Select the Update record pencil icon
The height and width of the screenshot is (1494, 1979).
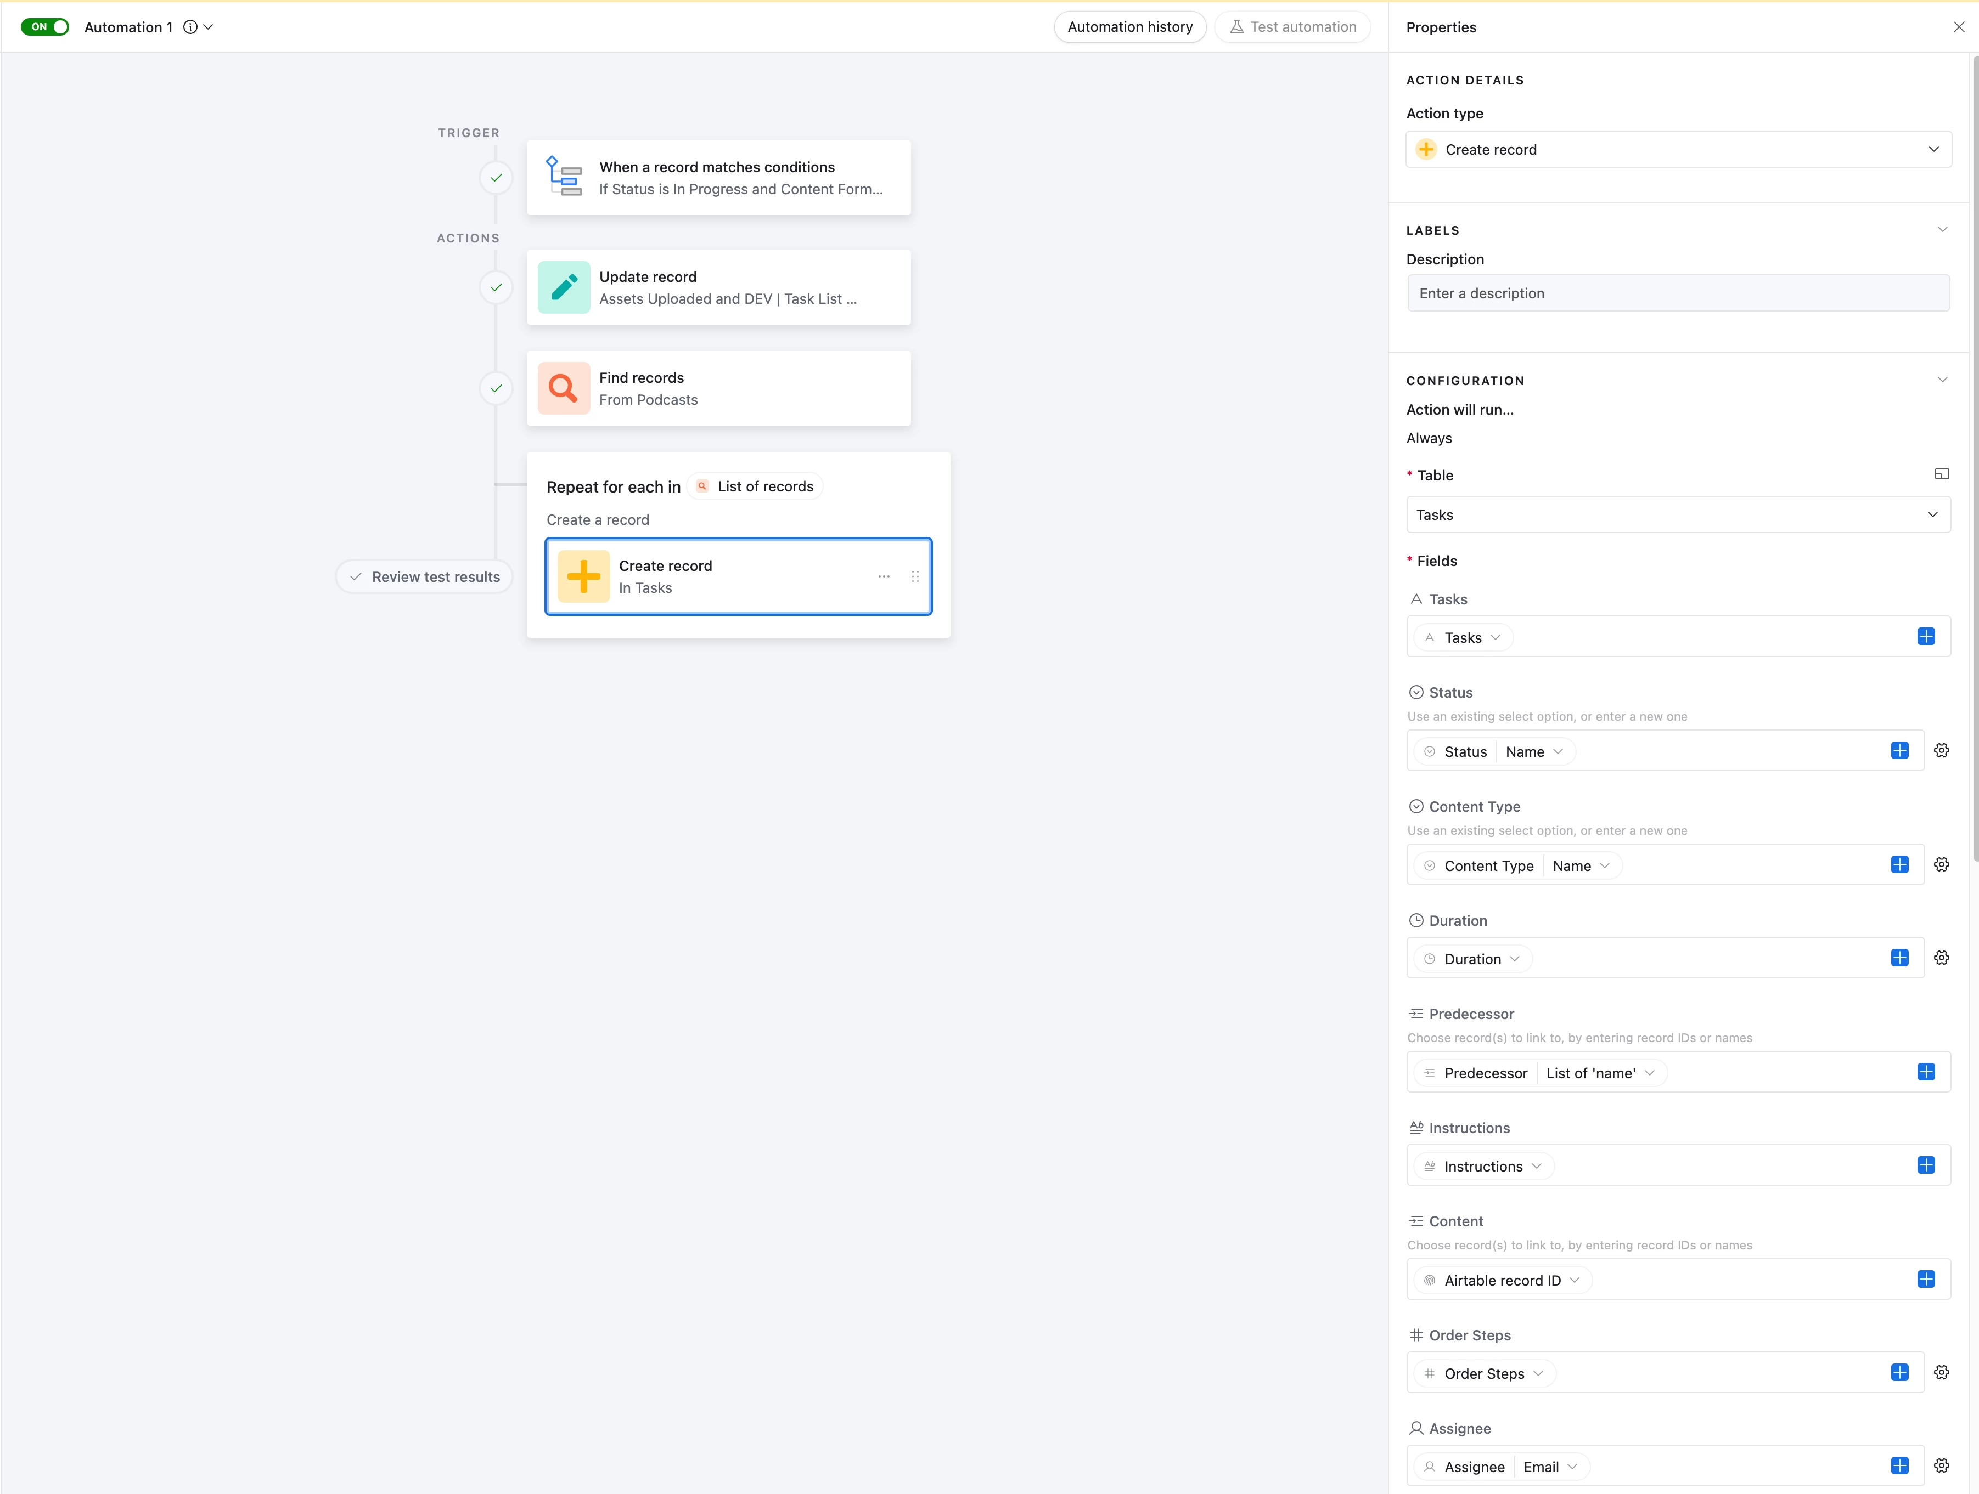tap(564, 287)
